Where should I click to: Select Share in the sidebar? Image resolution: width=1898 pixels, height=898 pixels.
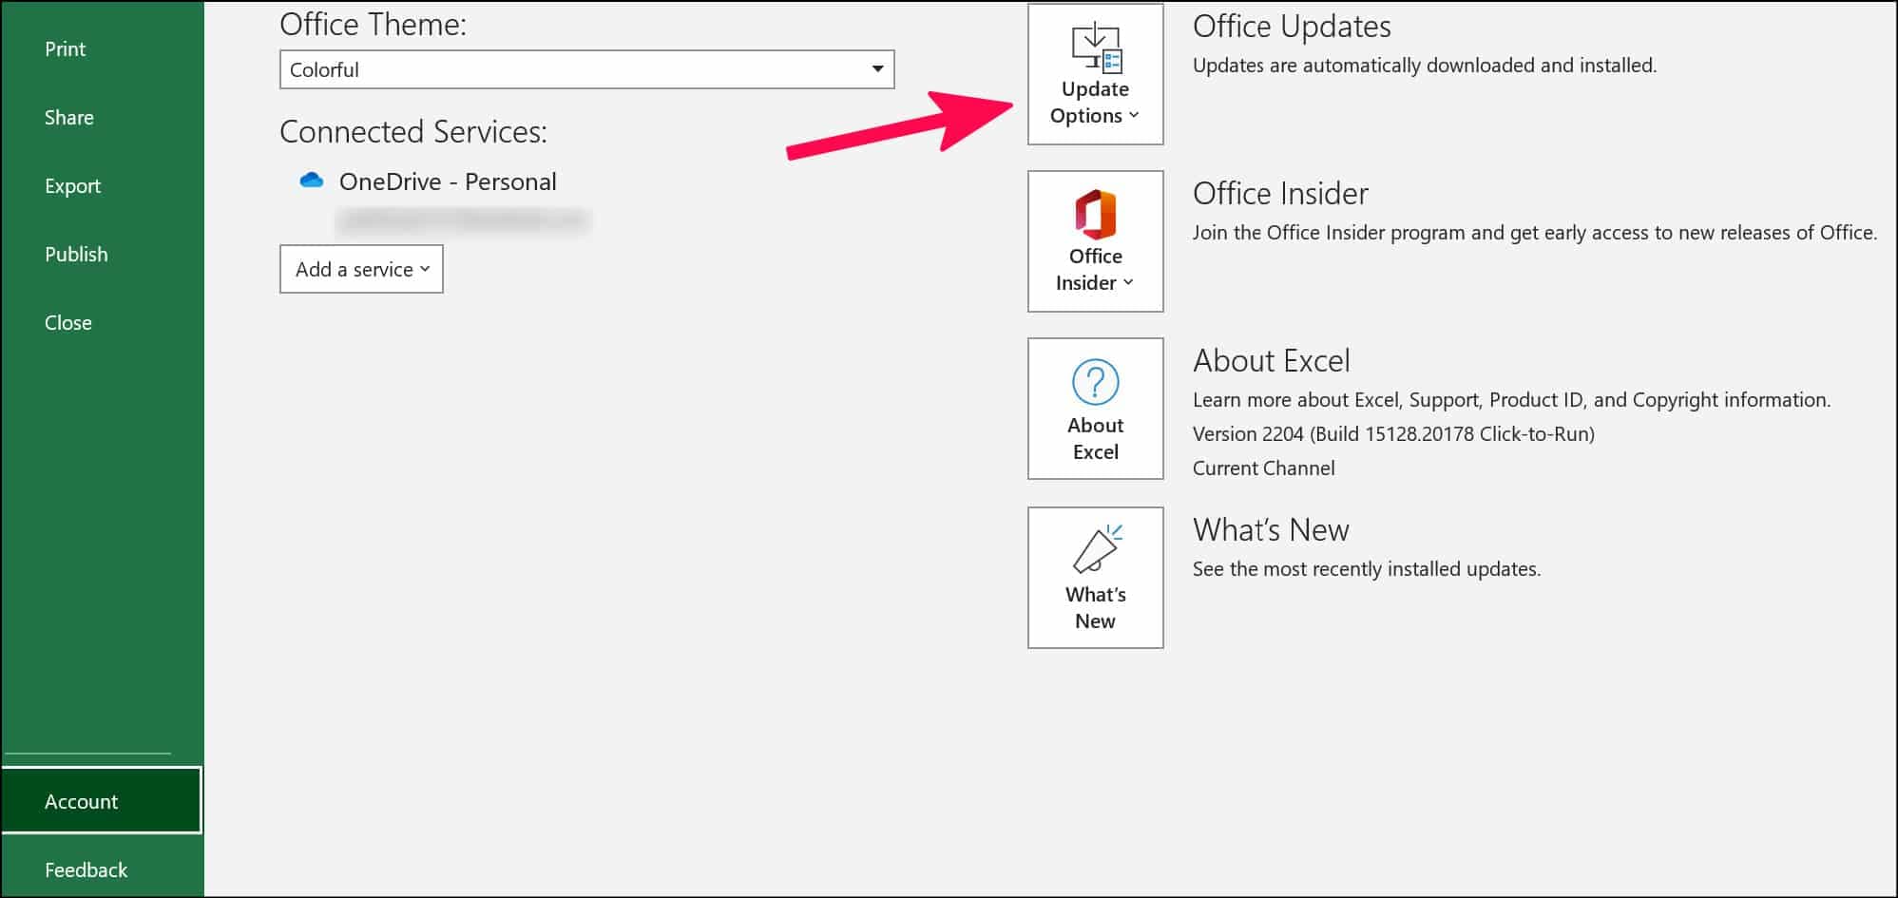69,118
